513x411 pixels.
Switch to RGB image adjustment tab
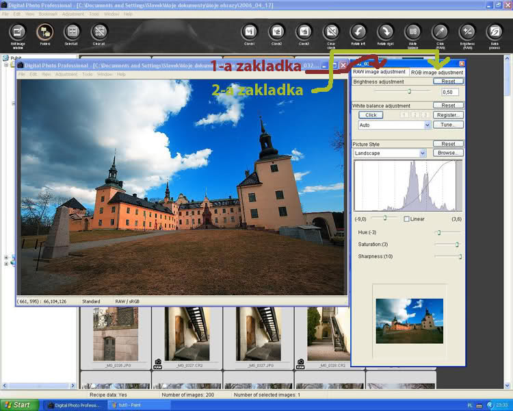437,73
